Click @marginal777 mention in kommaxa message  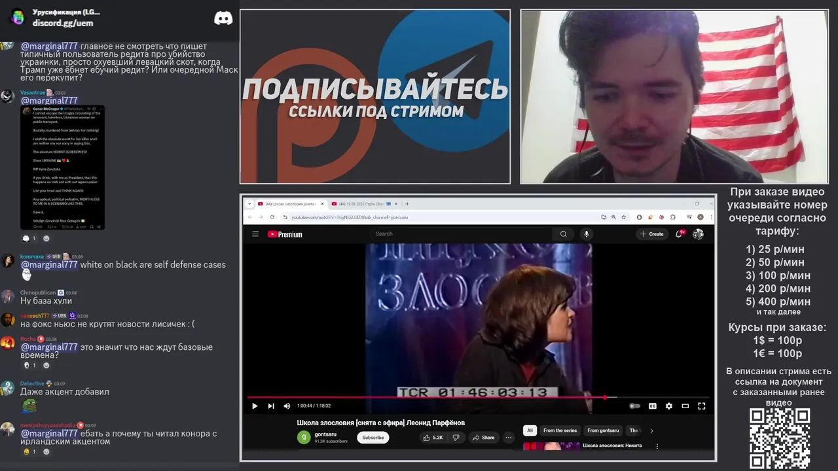point(49,265)
